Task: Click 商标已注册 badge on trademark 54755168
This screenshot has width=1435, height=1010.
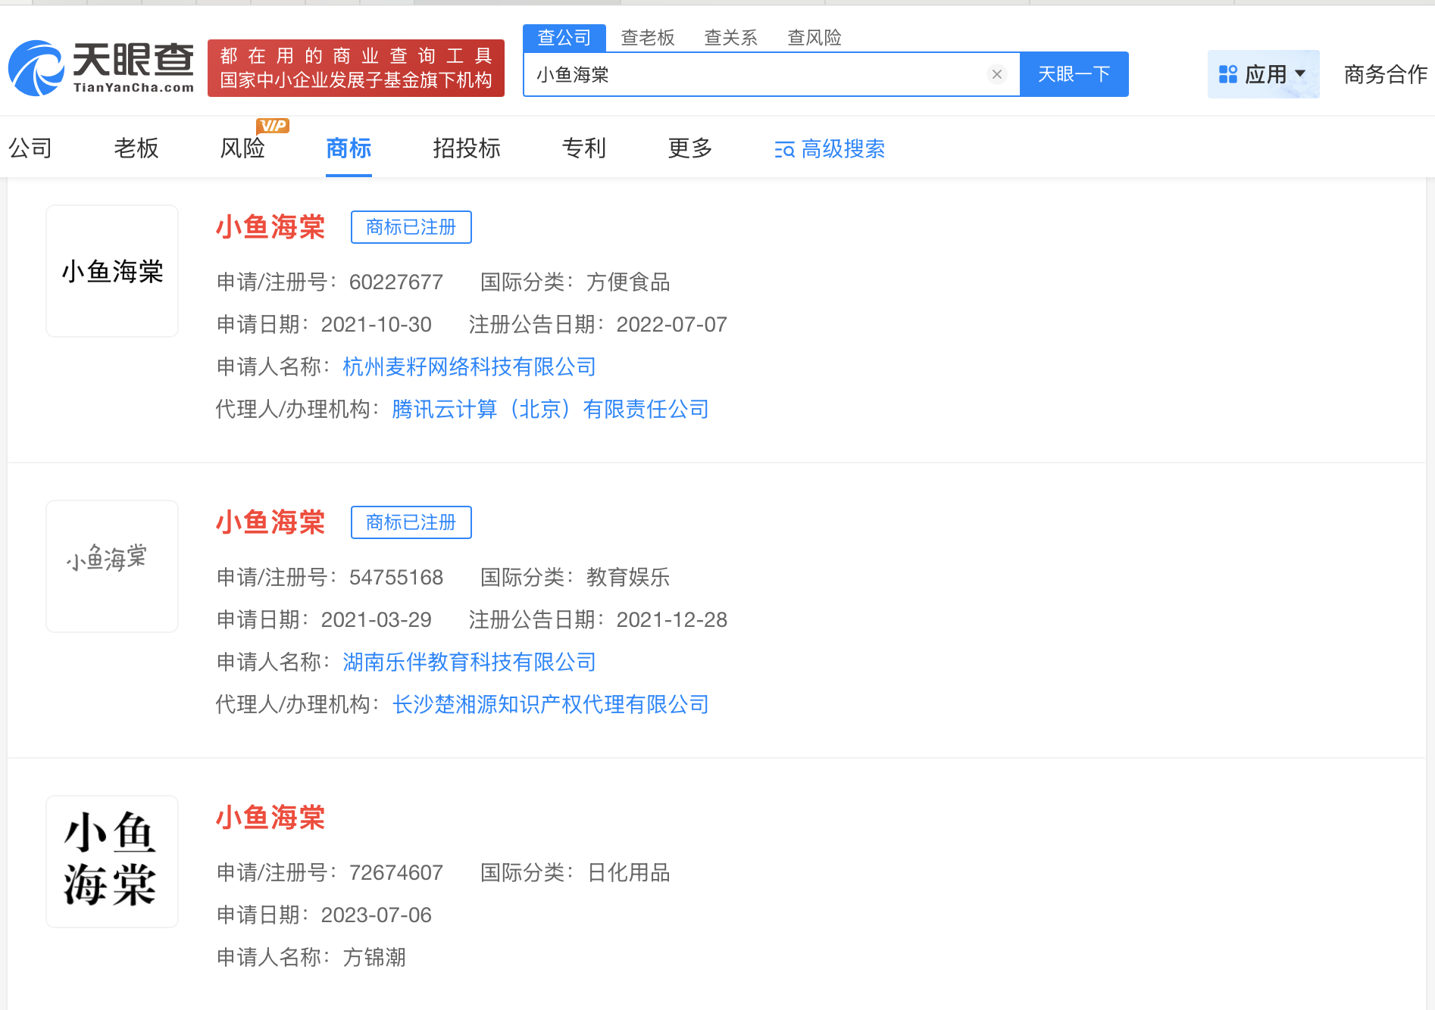Action: (411, 522)
